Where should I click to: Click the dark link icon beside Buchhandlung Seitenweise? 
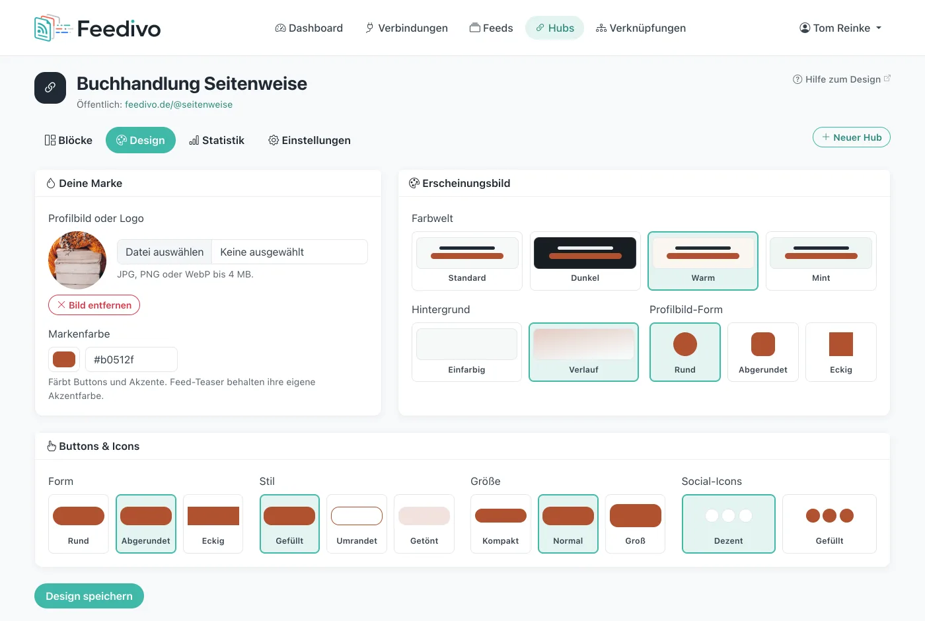pos(50,88)
